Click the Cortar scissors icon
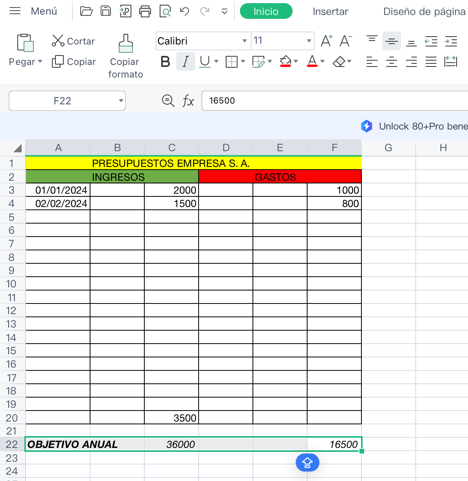Image resolution: width=468 pixels, height=481 pixels. coord(58,41)
